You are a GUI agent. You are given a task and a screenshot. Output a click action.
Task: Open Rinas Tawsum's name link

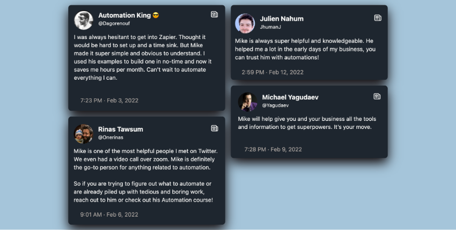click(121, 129)
